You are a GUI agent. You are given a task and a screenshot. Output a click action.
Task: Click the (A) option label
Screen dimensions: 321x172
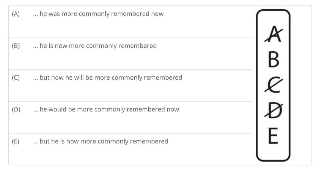(x=16, y=14)
